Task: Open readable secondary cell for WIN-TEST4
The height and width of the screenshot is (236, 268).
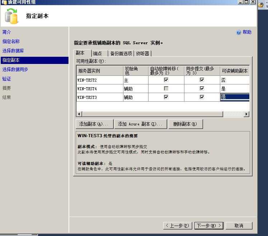Action: click(x=235, y=89)
